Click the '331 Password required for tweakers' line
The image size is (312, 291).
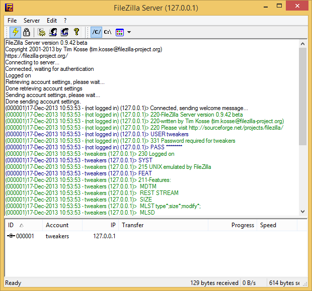120,141
